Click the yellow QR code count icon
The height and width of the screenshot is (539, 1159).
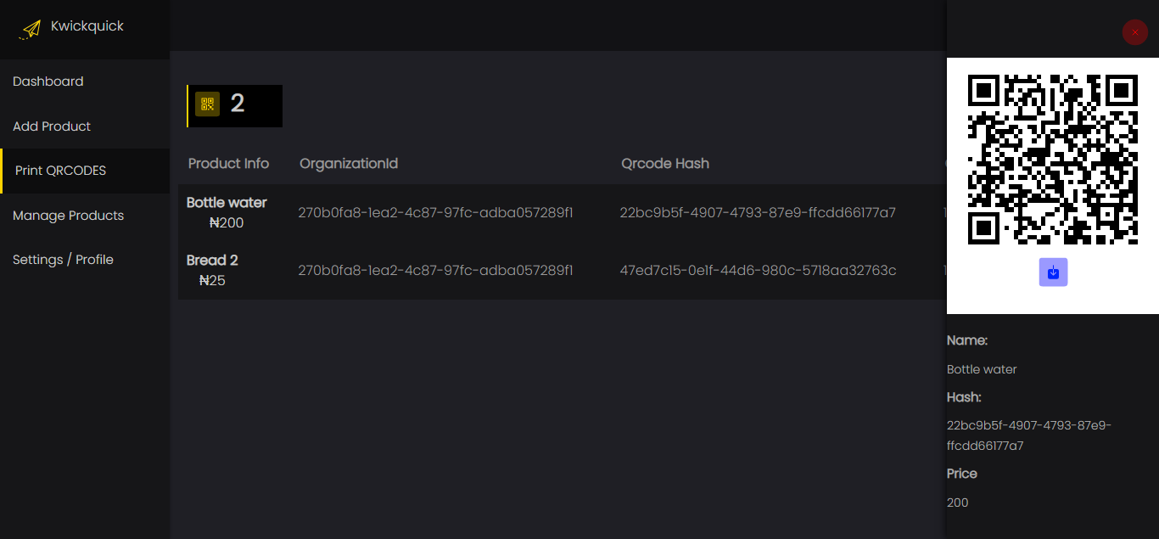207,104
